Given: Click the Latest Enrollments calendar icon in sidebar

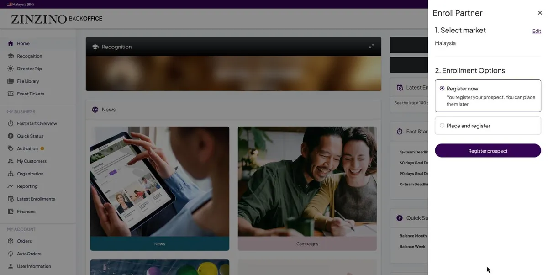Looking at the screenshot, I should [x=11, y=199].
